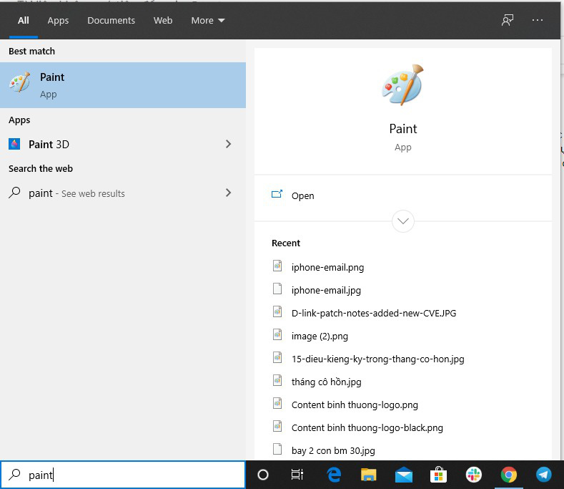Image resolution: width=564 pixels, height=489 pixels.
Task: Open Cortana circle icon in taskbar
Action: click(x=263, y=475)
